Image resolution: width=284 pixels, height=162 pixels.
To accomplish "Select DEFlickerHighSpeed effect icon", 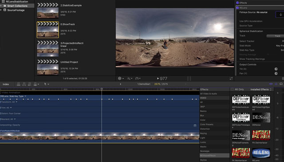I will (x=261, y=99).
